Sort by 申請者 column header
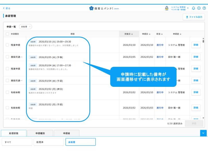 point(177,34)
